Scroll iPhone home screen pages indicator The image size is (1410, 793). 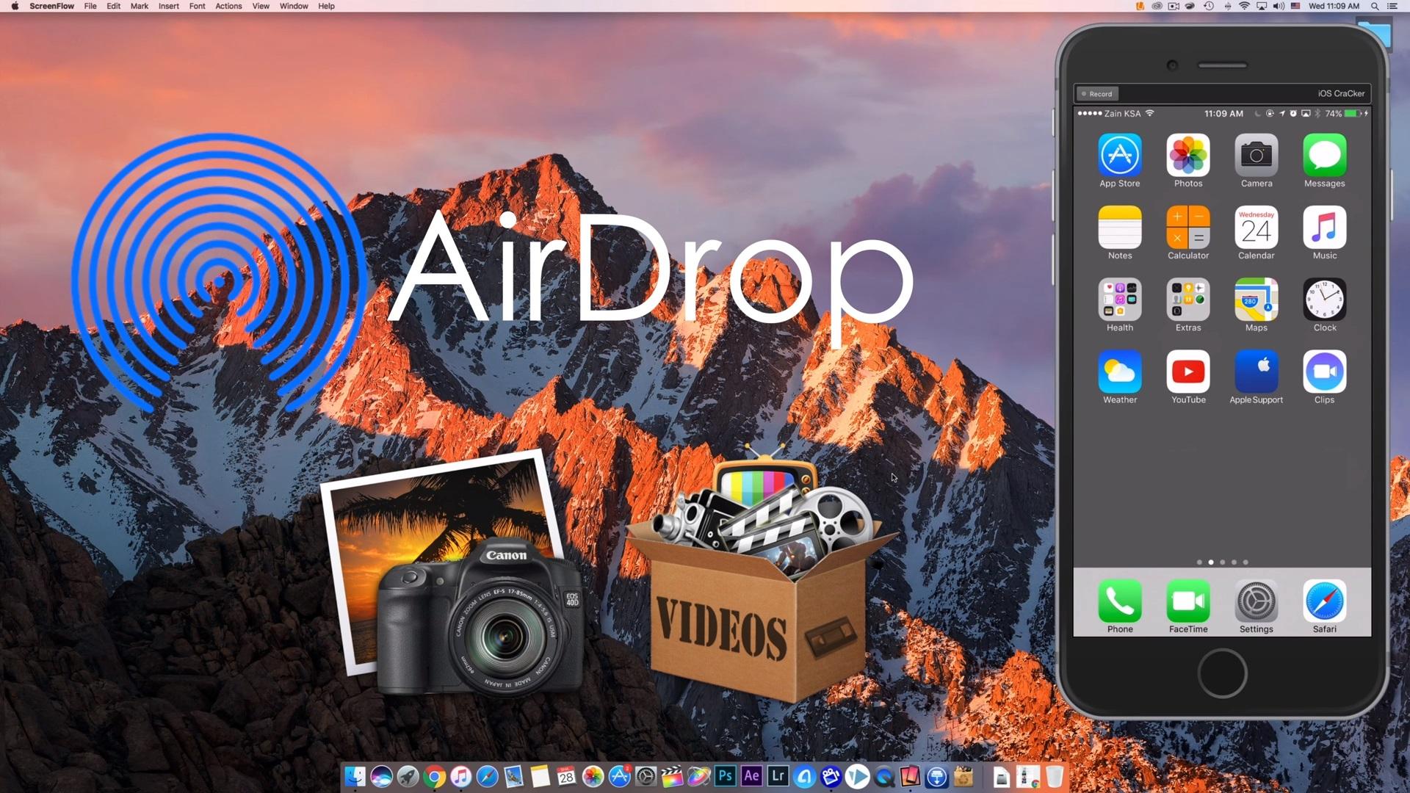pos(1222,562)
